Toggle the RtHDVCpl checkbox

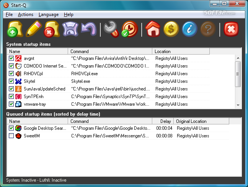pos(11,74)
